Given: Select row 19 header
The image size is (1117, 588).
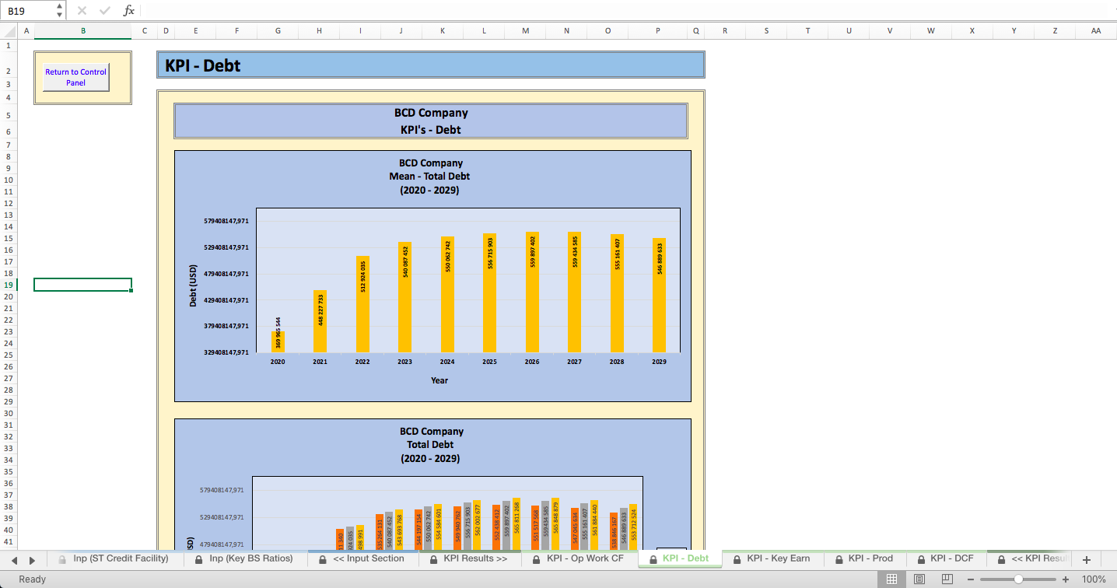Looking at the screenshot, I should (8, 285).
